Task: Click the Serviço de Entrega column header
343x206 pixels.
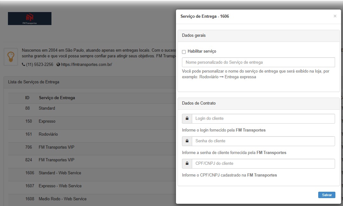Action: (x=57, y=98)
